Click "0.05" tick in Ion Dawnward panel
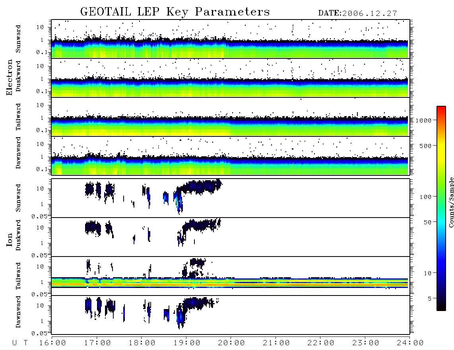Screen dimensions: 454x350 [39, 333]
